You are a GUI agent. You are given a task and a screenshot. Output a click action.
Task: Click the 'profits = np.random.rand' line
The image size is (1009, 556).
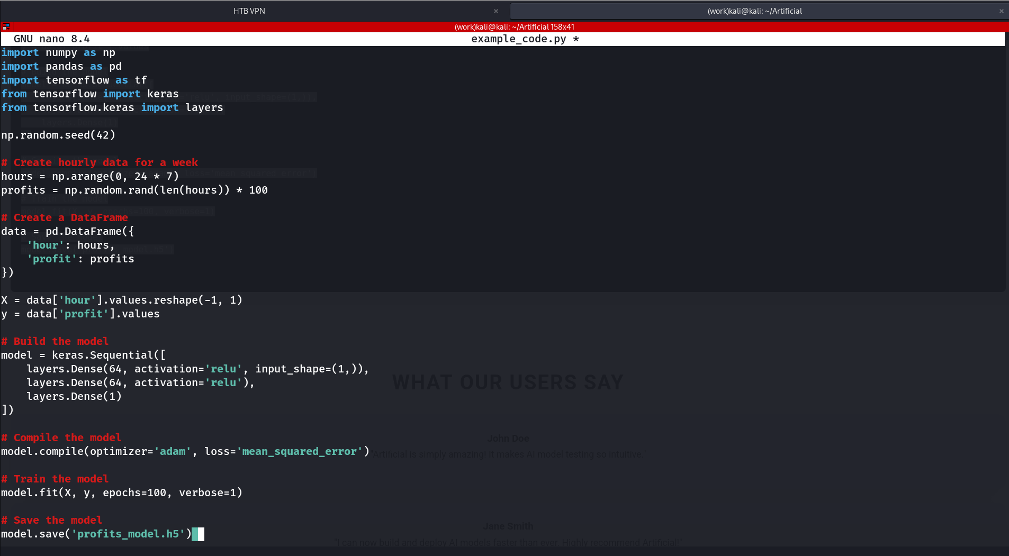pyautogui.click(x=134, y=190)
